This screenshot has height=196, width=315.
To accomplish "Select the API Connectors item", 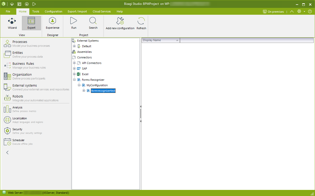I will pyautogui.click(x=92, y=63).
